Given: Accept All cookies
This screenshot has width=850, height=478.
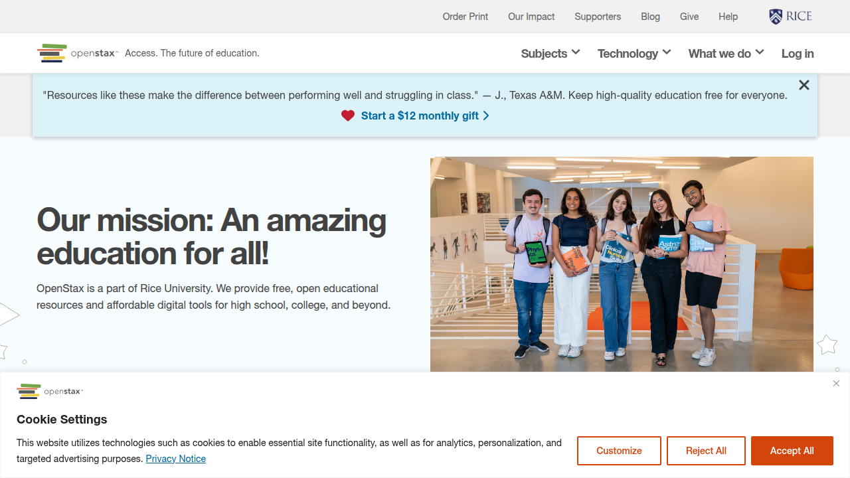Looking at the screenshot, I should click(x=792, y=451).
